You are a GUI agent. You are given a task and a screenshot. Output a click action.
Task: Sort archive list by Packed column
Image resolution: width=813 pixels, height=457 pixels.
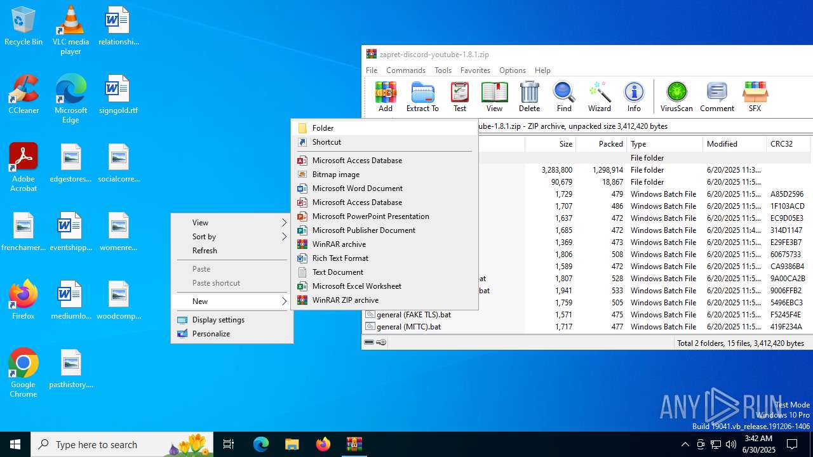[601, 144]
